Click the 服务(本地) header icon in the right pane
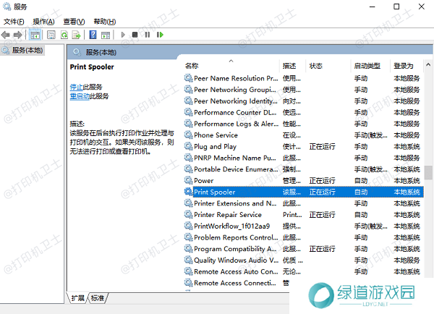The height and width of the screenshot is (314, 434). click(x=77, y=52)
